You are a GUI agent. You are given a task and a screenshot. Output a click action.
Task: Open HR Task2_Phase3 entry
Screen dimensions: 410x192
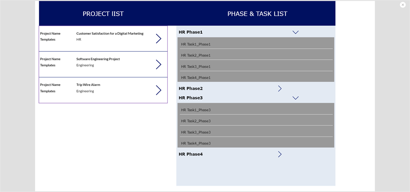pos(196,121)
